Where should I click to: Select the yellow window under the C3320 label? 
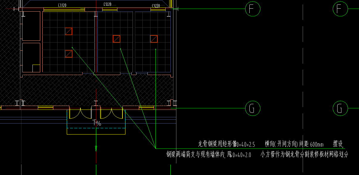tap(64, 10)
